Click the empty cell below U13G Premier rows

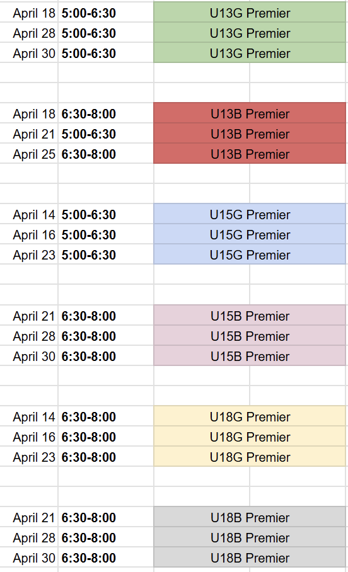click(x=202, y=73)
